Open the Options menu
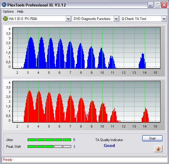 [8, 11]
